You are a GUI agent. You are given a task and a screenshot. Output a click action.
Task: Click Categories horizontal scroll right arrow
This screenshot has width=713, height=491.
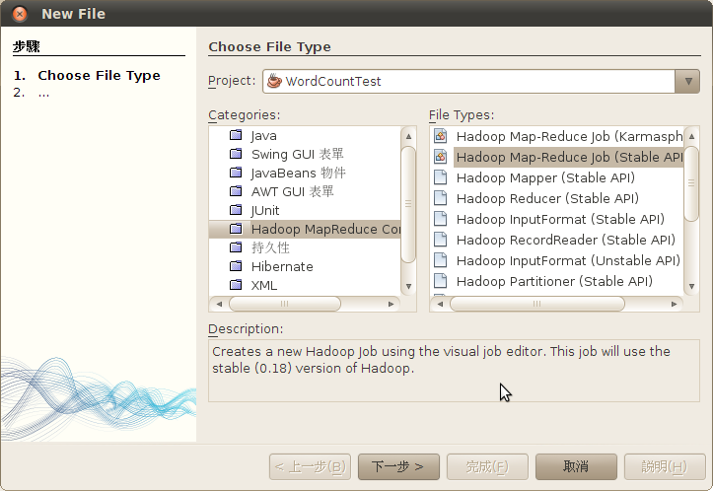(392, 304)
